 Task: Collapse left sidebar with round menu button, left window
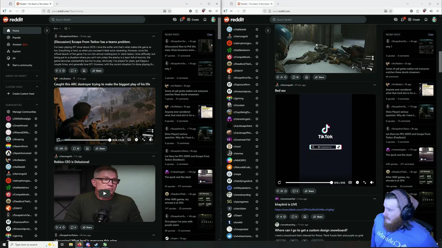tap(47, 31)
